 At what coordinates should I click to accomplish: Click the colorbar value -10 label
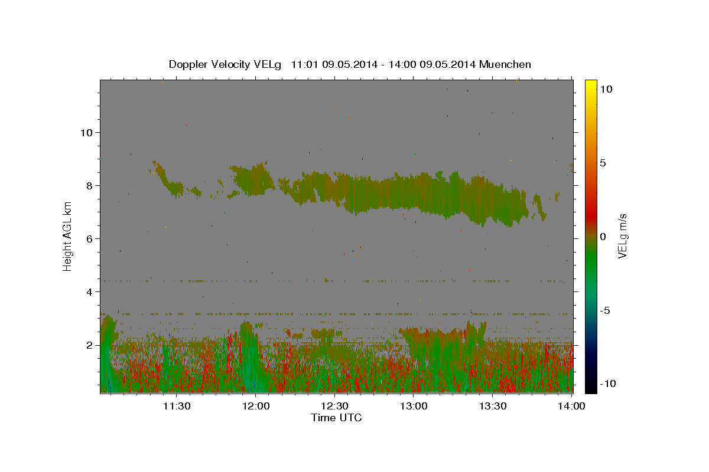(x=607, y=383)
